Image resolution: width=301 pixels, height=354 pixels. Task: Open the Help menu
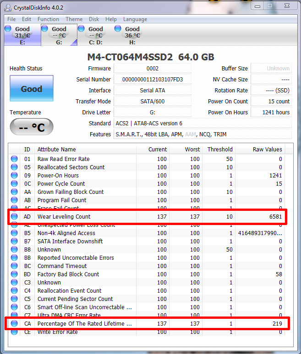[111, 19]
